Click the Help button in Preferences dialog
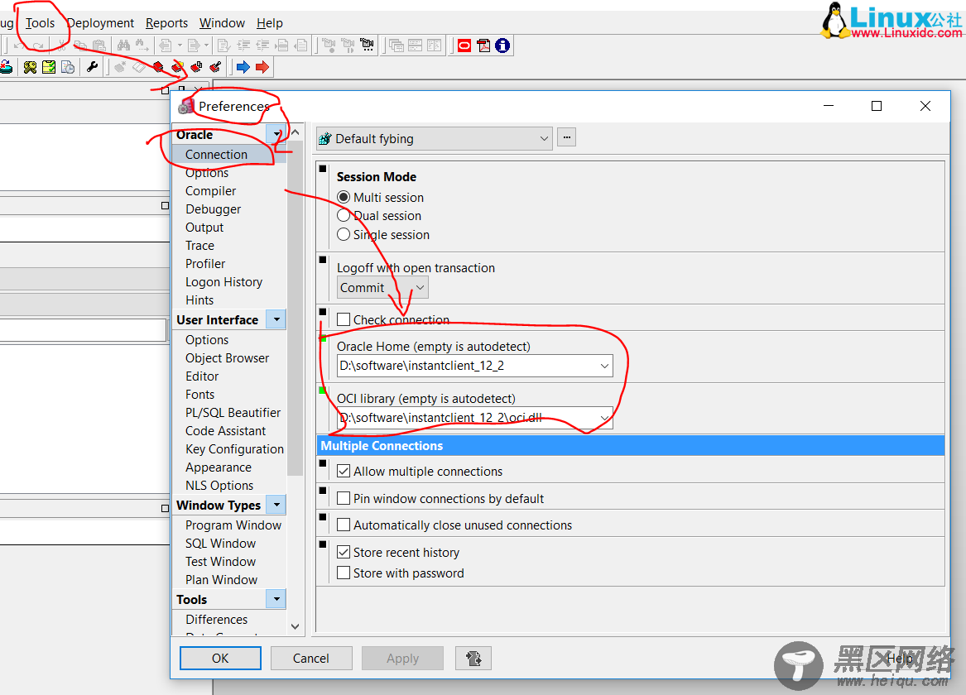This screenshot has height=695, width=966. coord(900,658)
